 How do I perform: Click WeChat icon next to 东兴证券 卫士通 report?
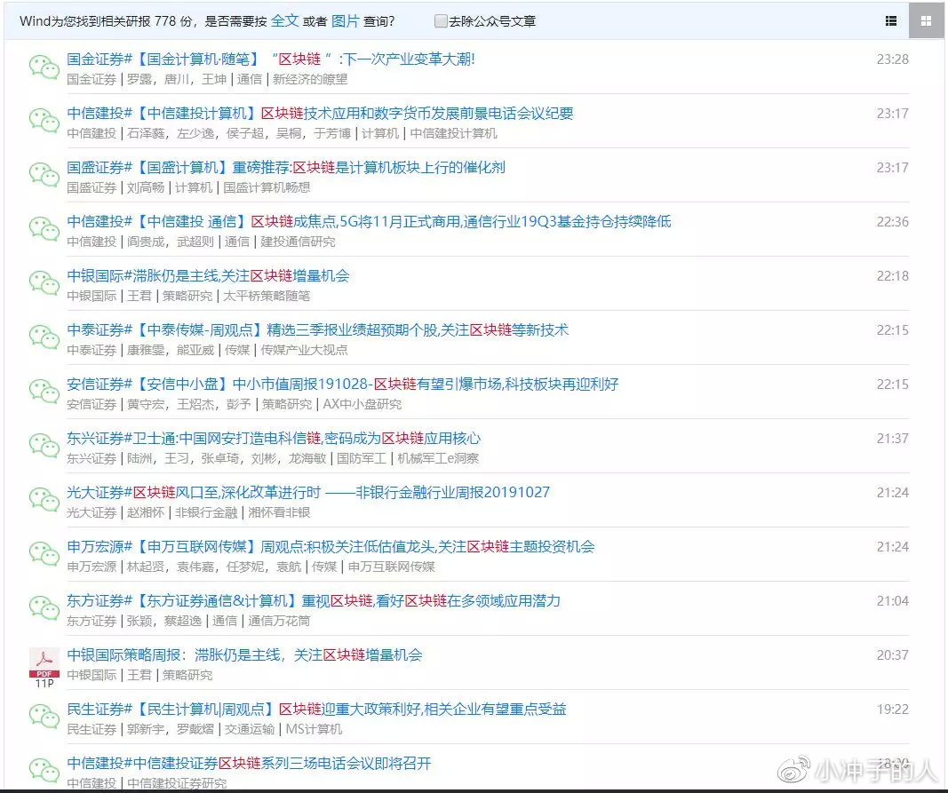tap(44, 447)
